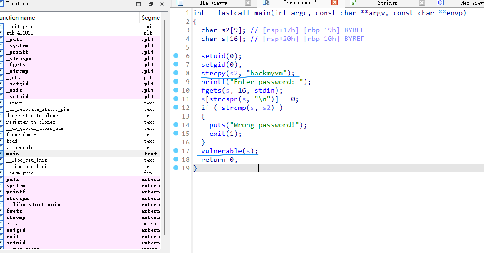Select the _setgid function row

(x=80, y=84)
